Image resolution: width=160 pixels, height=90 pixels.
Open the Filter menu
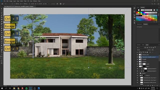25,1
